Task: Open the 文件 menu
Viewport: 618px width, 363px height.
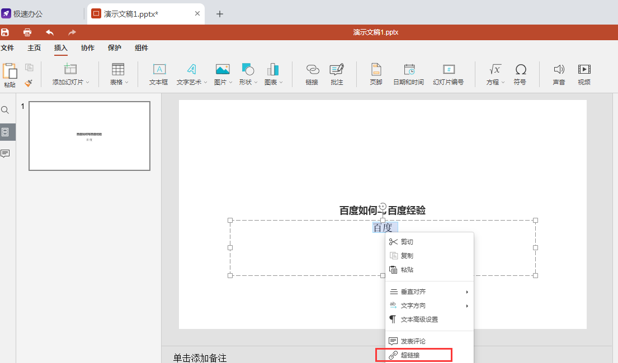Action: coord(7,48)
